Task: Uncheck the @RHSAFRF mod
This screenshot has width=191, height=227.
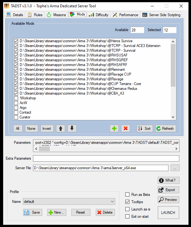Action: click(x=16, y=65)
